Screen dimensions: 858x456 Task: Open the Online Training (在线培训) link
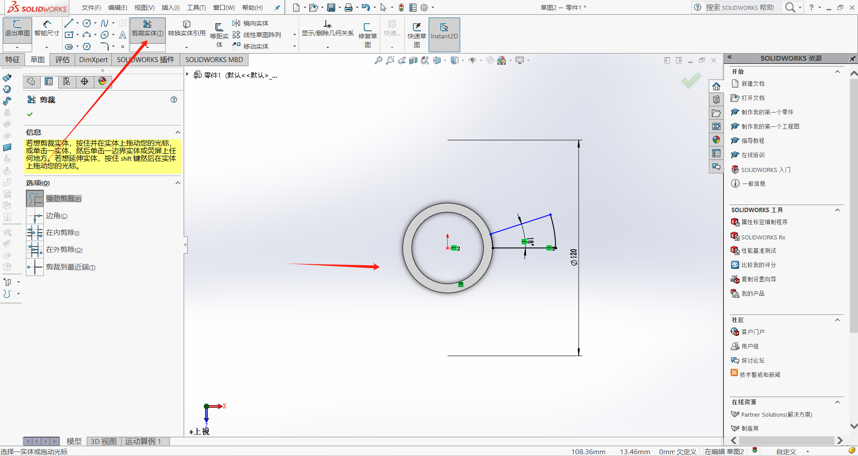[753, 155]
